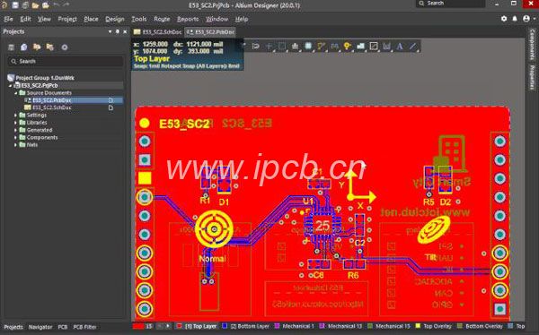Expand the Libraries folder
This screenshot has width=539, height=335.
15,123
